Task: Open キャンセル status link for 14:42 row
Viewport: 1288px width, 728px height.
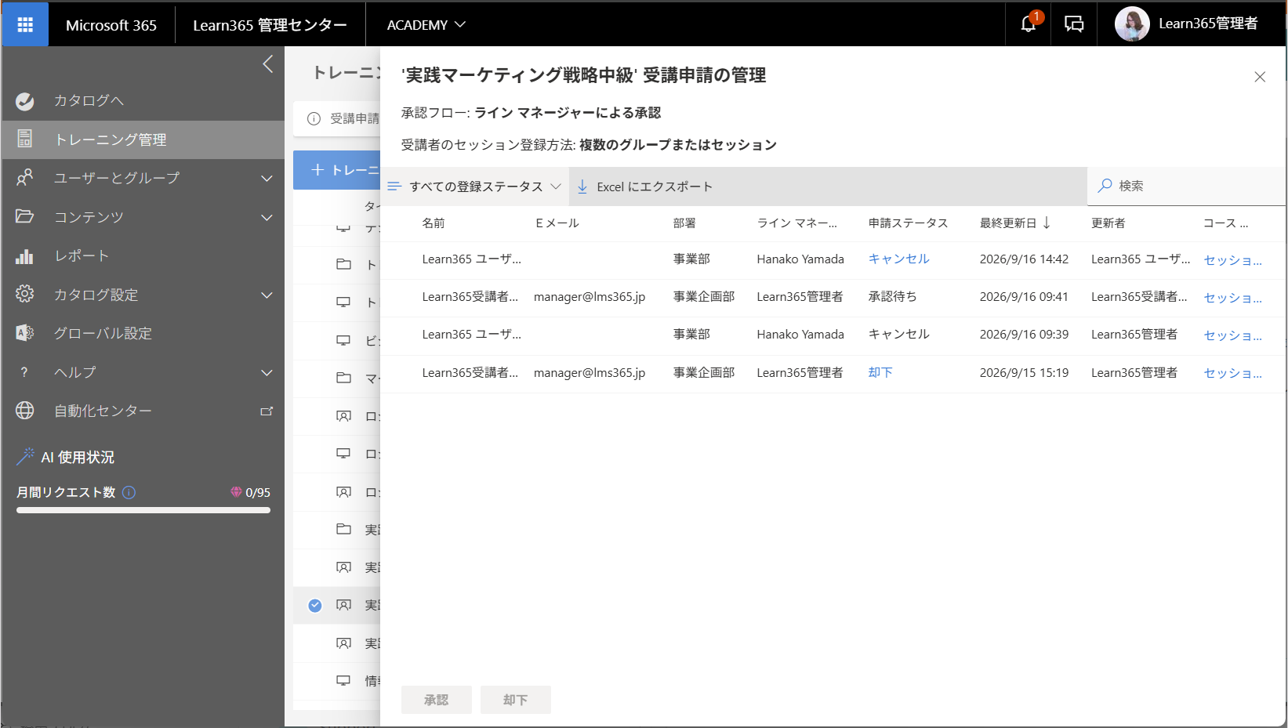Action: click(x=898, y=259)
